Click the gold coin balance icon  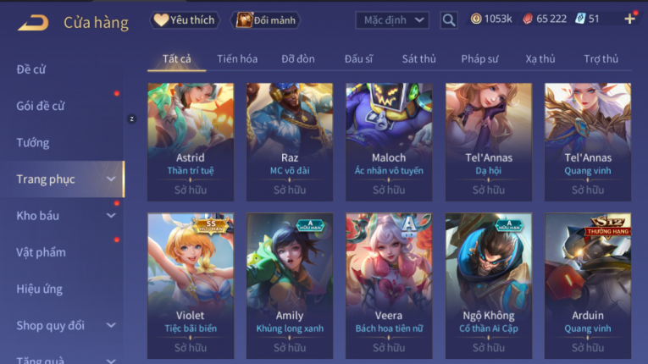476,19
